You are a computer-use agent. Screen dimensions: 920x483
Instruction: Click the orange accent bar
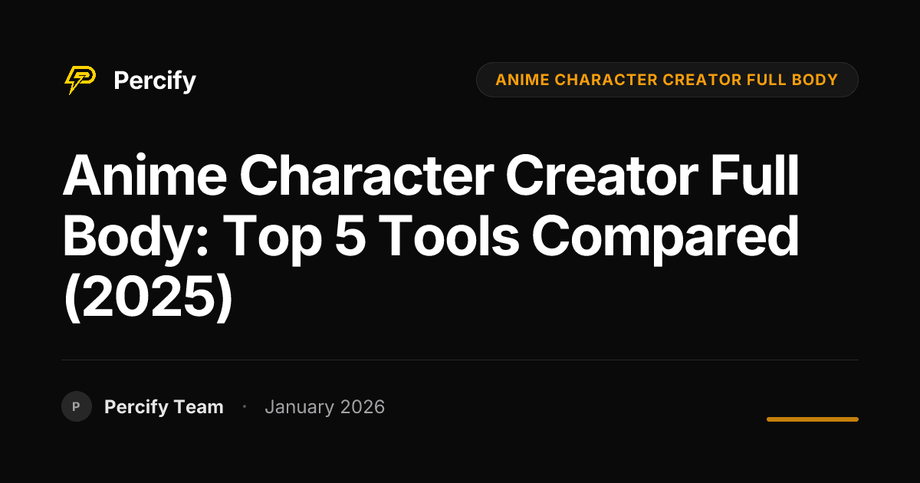[812, 419]
